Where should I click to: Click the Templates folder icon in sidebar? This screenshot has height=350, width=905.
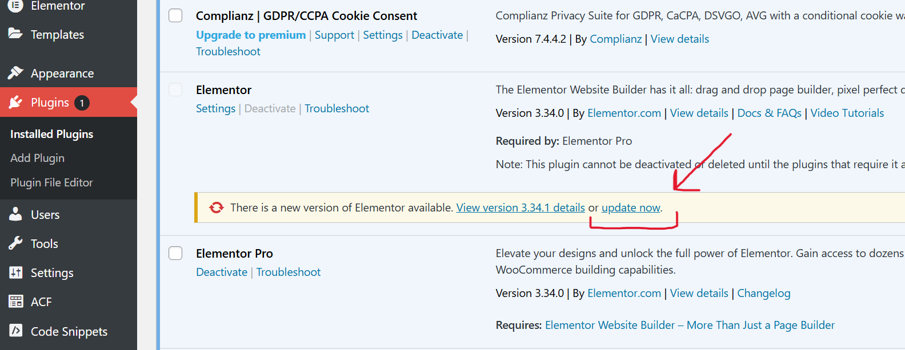coord(15,34)
